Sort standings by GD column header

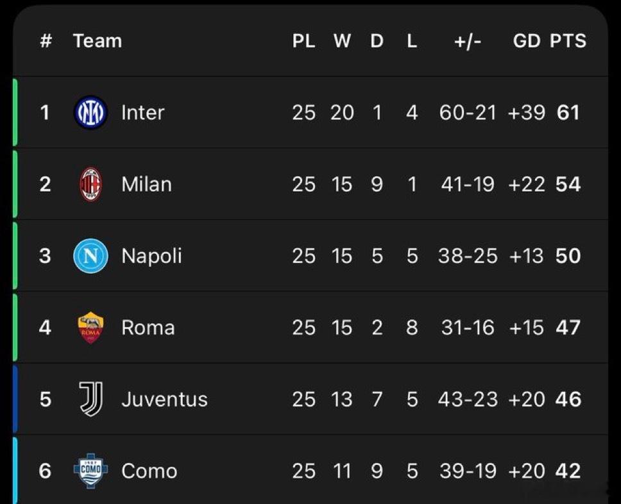(x=527, y=41)
